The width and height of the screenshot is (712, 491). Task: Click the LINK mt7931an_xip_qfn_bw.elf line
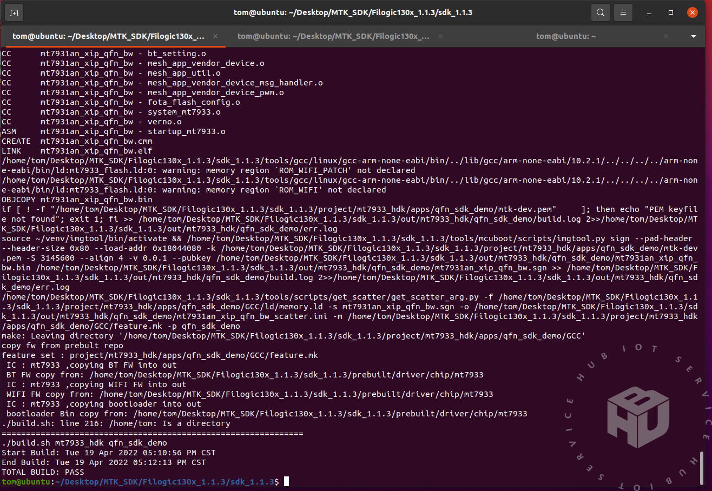[77, 151]
